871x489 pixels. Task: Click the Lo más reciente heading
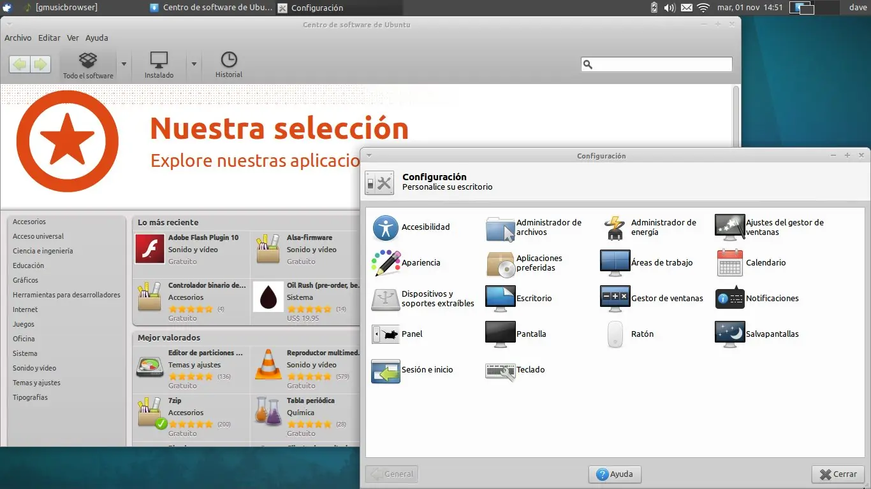[x=168, y=222]
